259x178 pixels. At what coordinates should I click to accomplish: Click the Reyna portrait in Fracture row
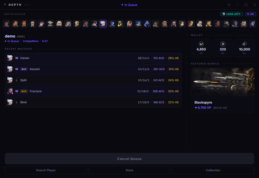10,91
